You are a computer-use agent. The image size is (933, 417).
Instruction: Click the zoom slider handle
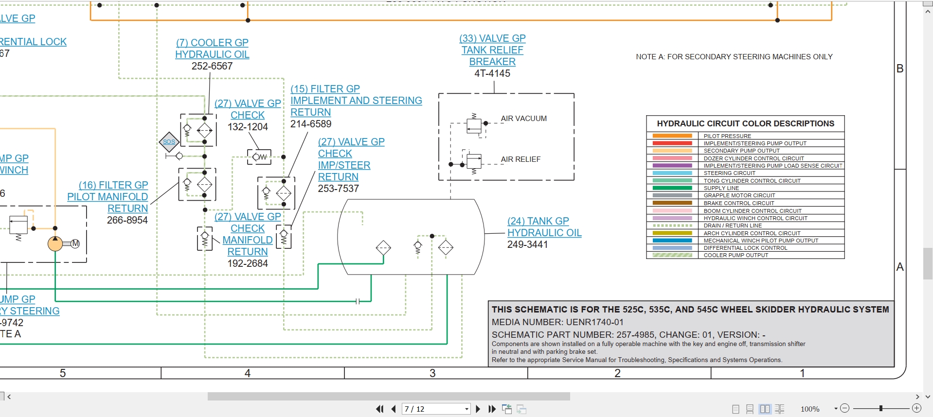881,409
